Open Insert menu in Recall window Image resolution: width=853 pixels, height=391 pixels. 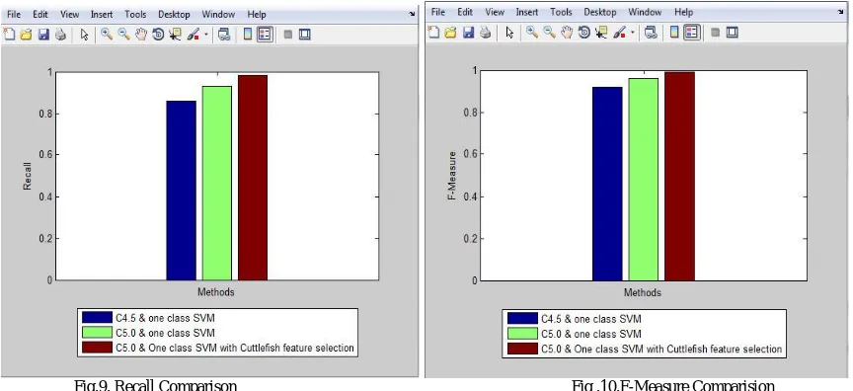pyautogui.click(x=102, y=14)
